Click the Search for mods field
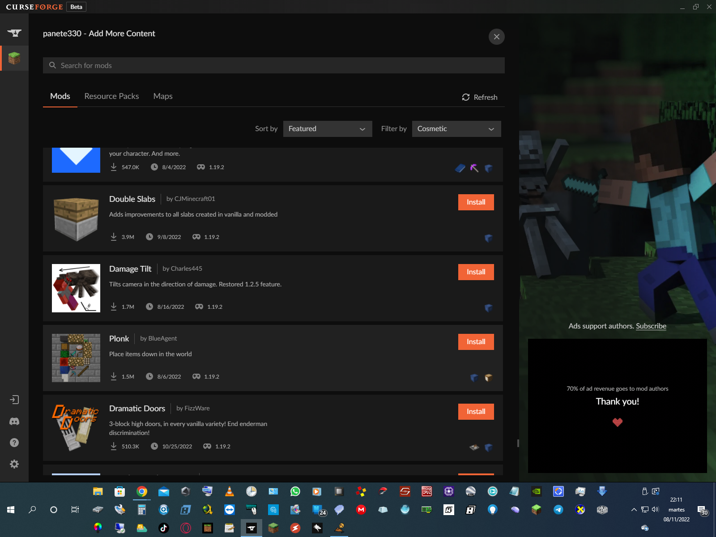The height and width of the screenshot is (537, 716). pos(274,65)
